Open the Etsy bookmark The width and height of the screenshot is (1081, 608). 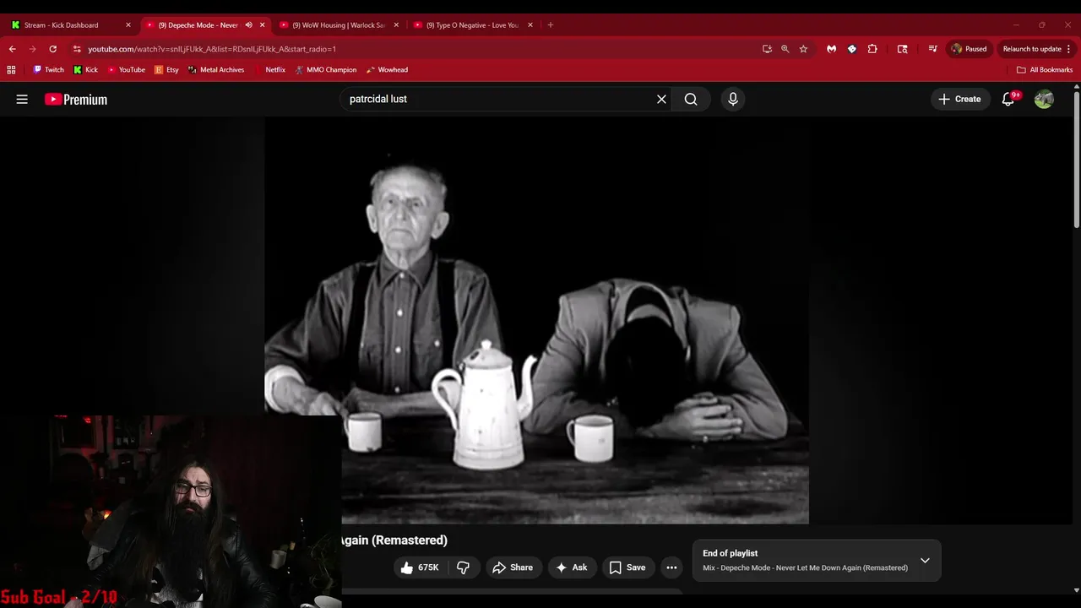pyautogui.click(x=166, y=70)
